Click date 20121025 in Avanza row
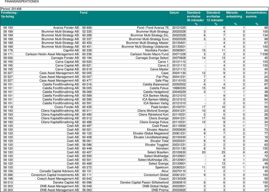Screen dimensions: 269x192 [x=179, y=28]
